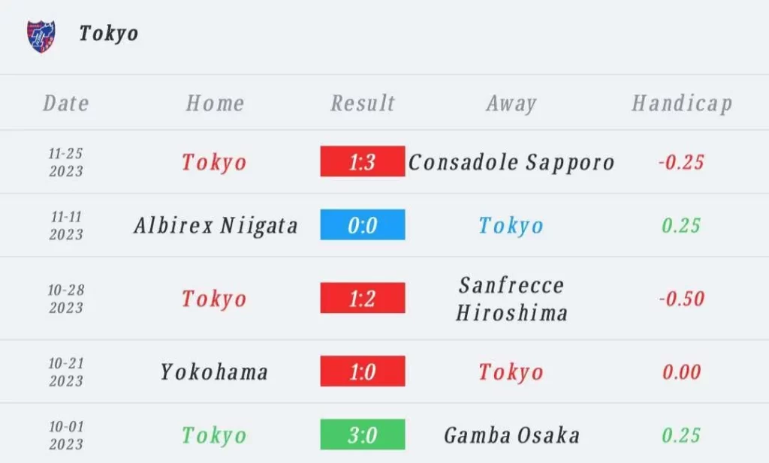
Task: Click the red 1:0 result badge
Action: pos(363,371)
